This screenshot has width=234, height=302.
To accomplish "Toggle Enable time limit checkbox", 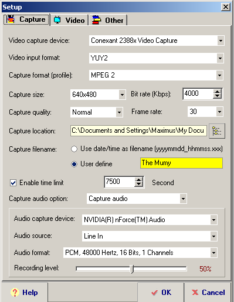I will coord(13,183).
